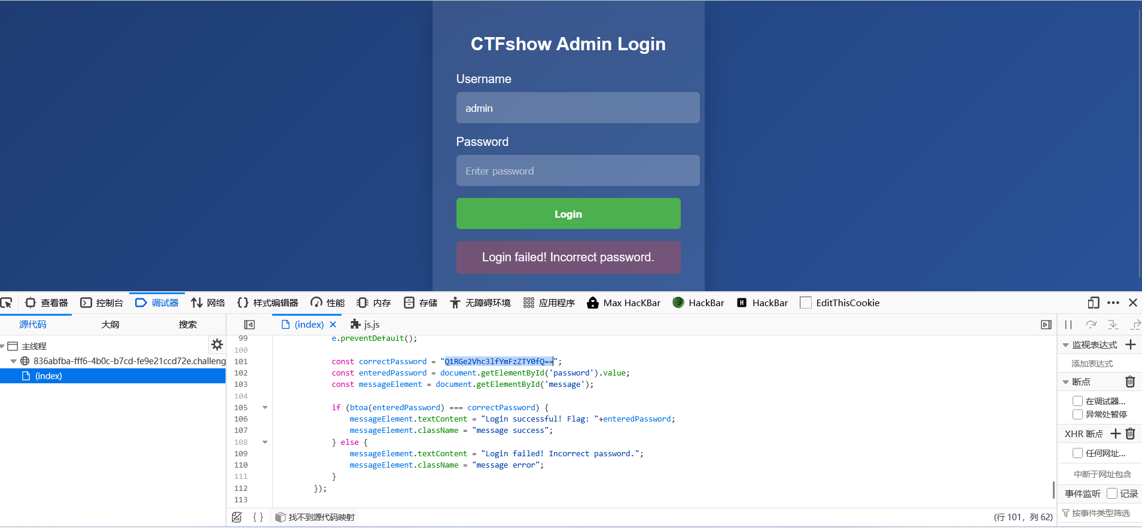Remove all XHR breakpoints trash icon
The width and height of the screenshot is (1142, 528).
point(1130,434)
